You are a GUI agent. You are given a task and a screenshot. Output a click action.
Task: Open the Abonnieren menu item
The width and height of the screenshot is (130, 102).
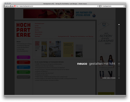point(38,32)
